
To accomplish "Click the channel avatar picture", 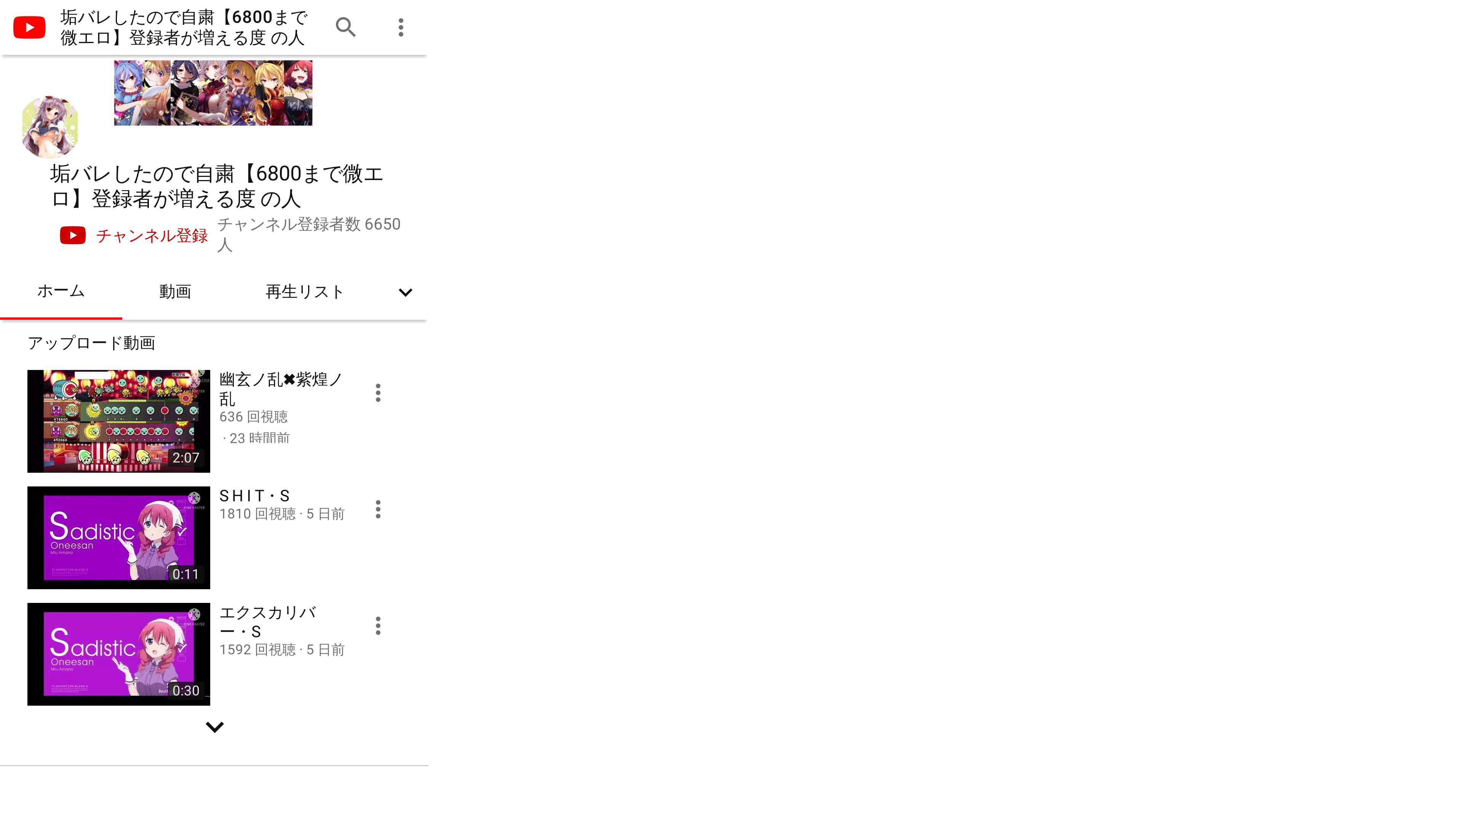I will (x=50, y=126).
